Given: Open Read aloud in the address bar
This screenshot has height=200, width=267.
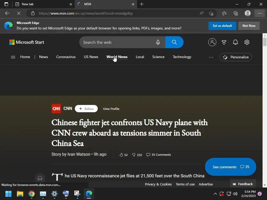Looking at the screenshot, I should [x=202, y=13].
